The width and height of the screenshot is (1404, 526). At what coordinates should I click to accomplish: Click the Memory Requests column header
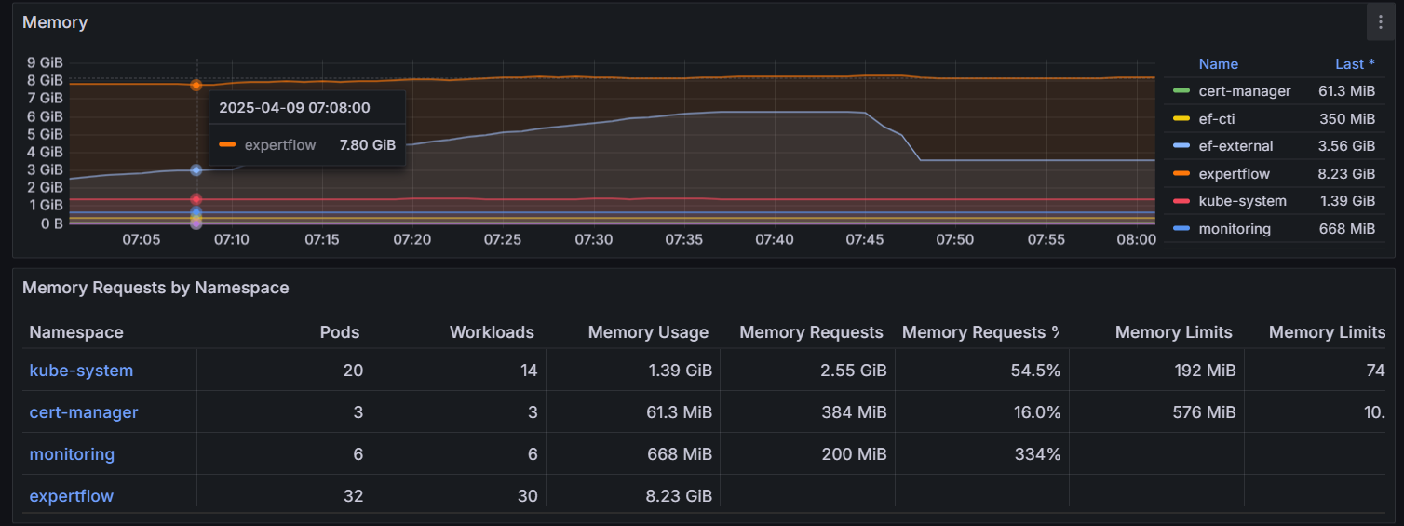coord(811,332)
